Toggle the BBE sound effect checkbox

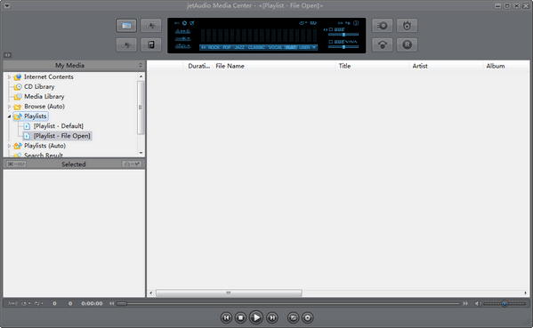[331, 29]
